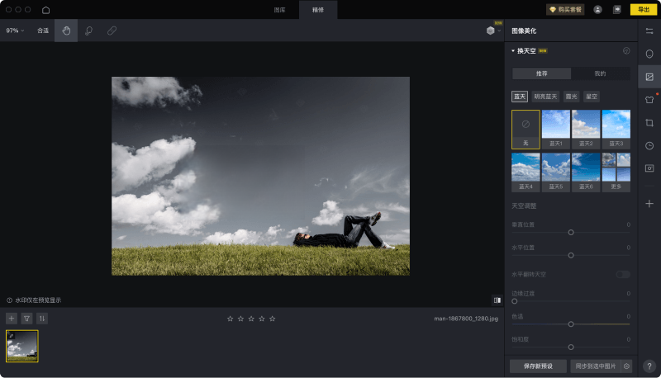
Task: Choose the 蓝天2 sky thumbnail
Action: [x=586, y=125]
